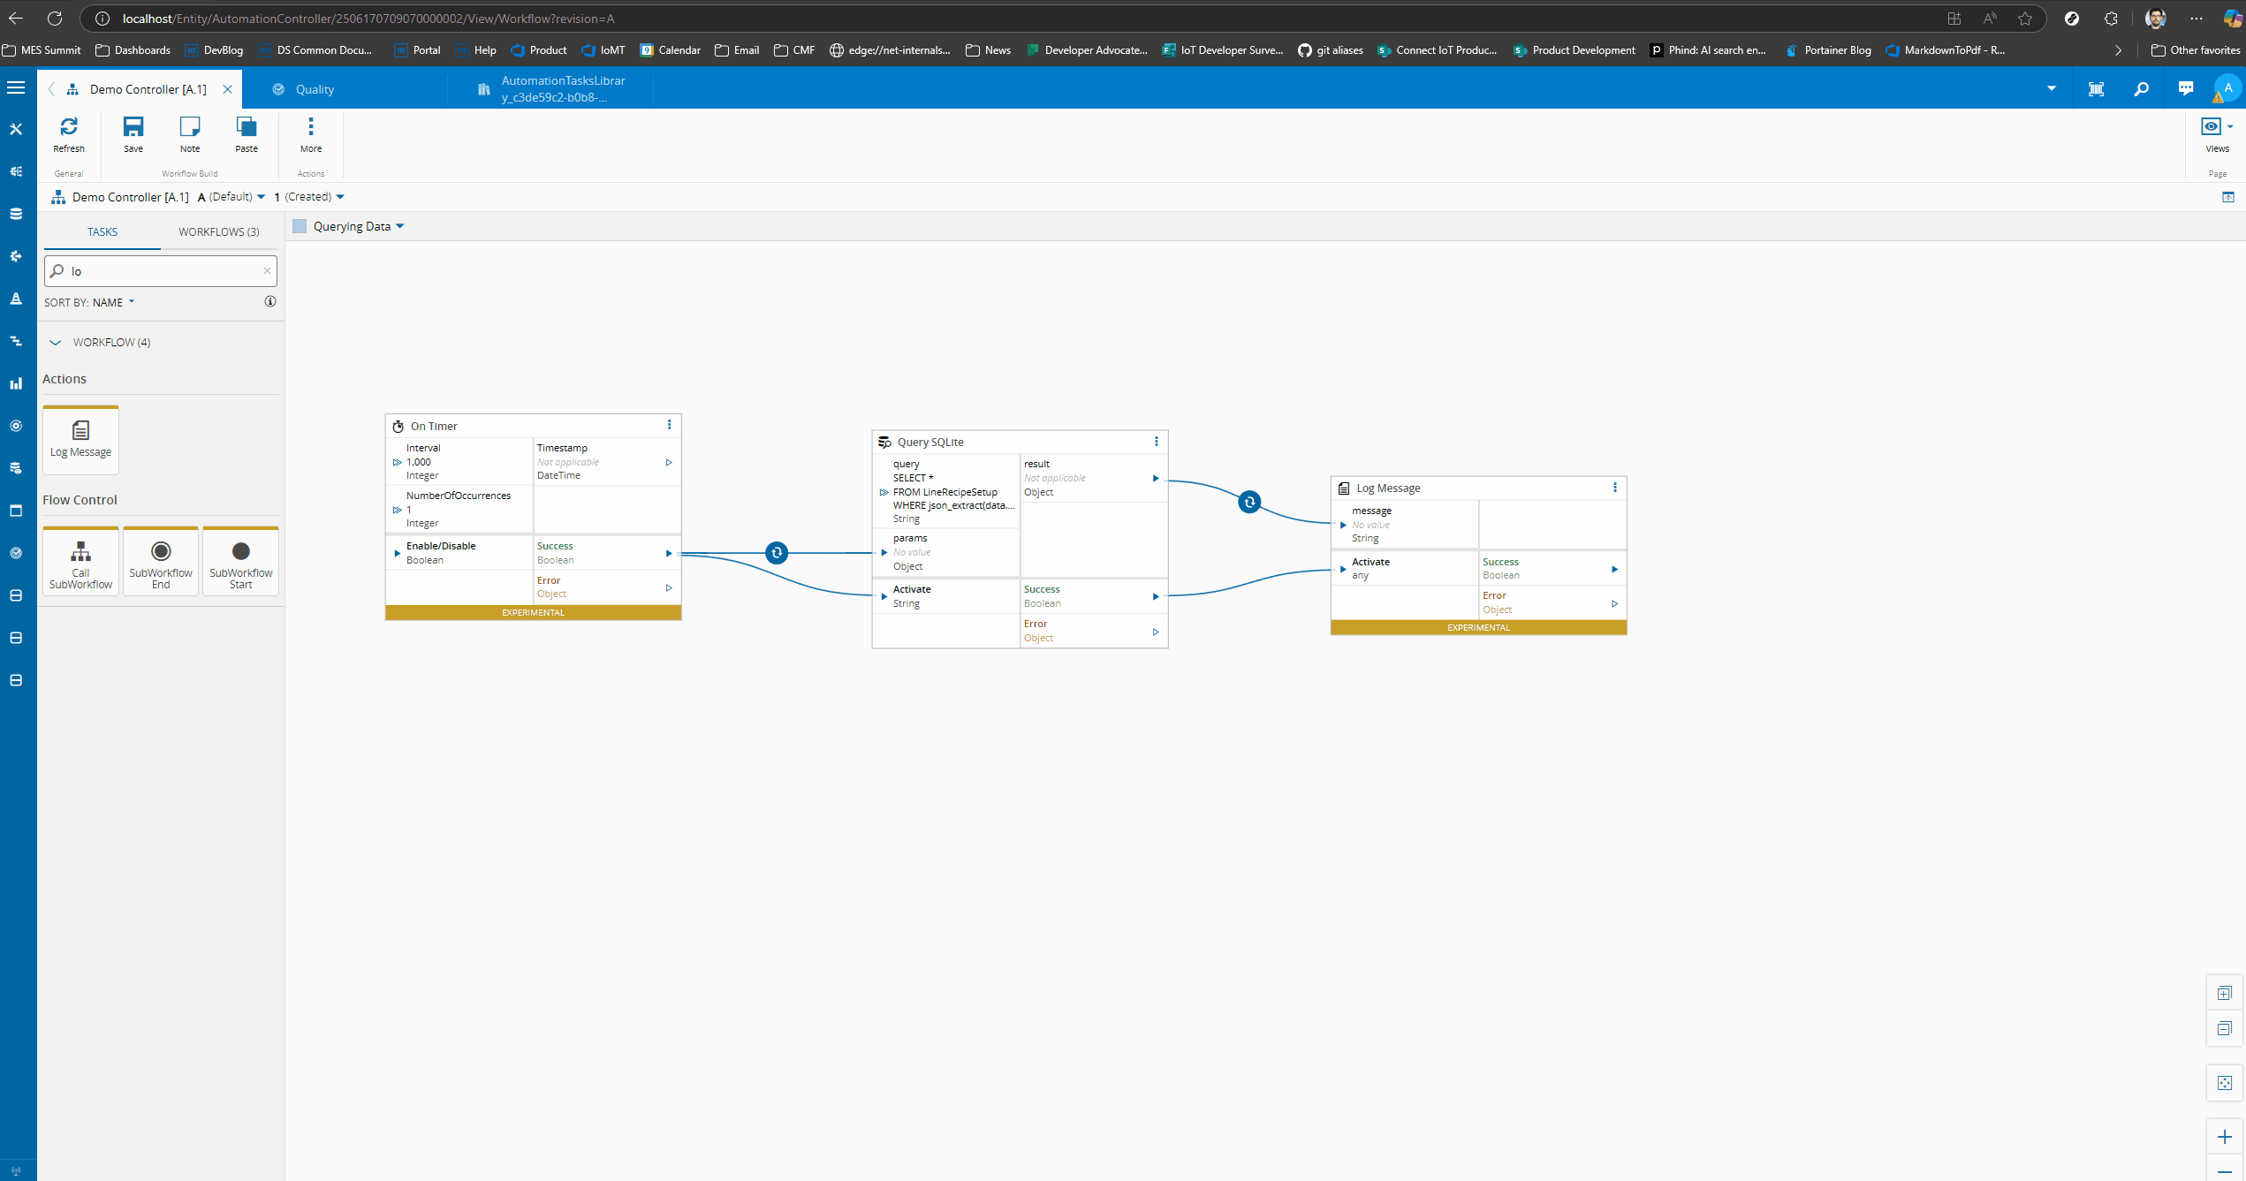This screenshot has width=2246, height=1181.
Task: Select the Log Message task tile
Action: tap(80, 440)
